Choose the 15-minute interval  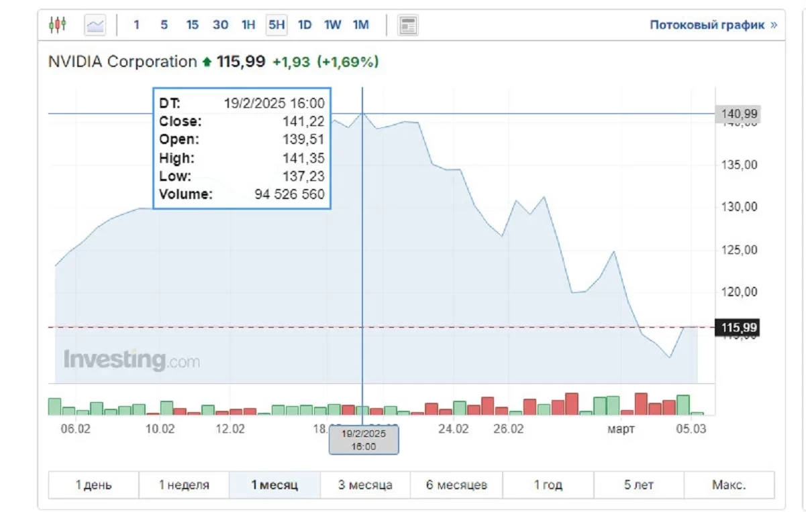click(193, 25)
